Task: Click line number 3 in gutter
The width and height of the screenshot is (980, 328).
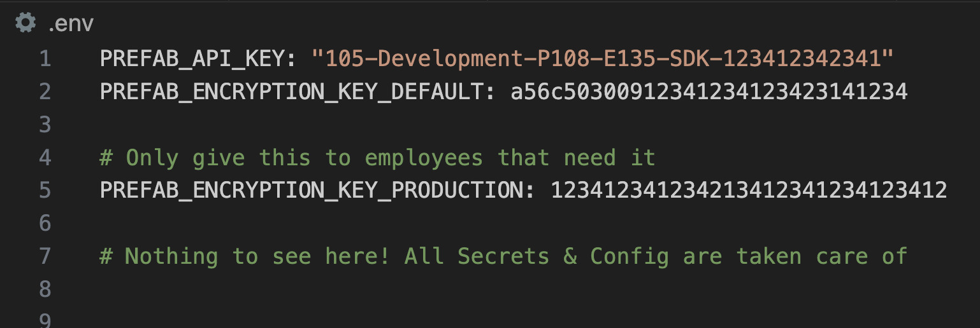Action: coord(45,124)
